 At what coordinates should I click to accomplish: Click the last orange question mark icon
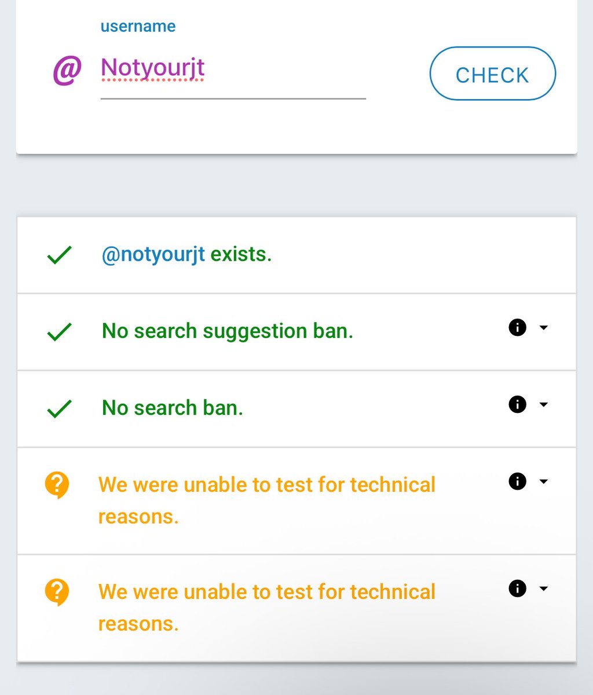[x=57, y=592]
